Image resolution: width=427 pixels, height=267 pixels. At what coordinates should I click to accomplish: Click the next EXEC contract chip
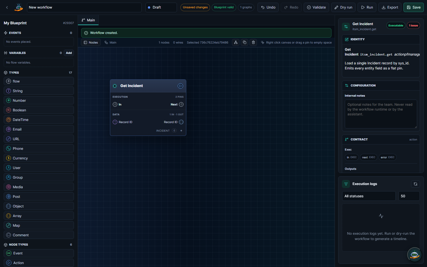coord(369,157)
